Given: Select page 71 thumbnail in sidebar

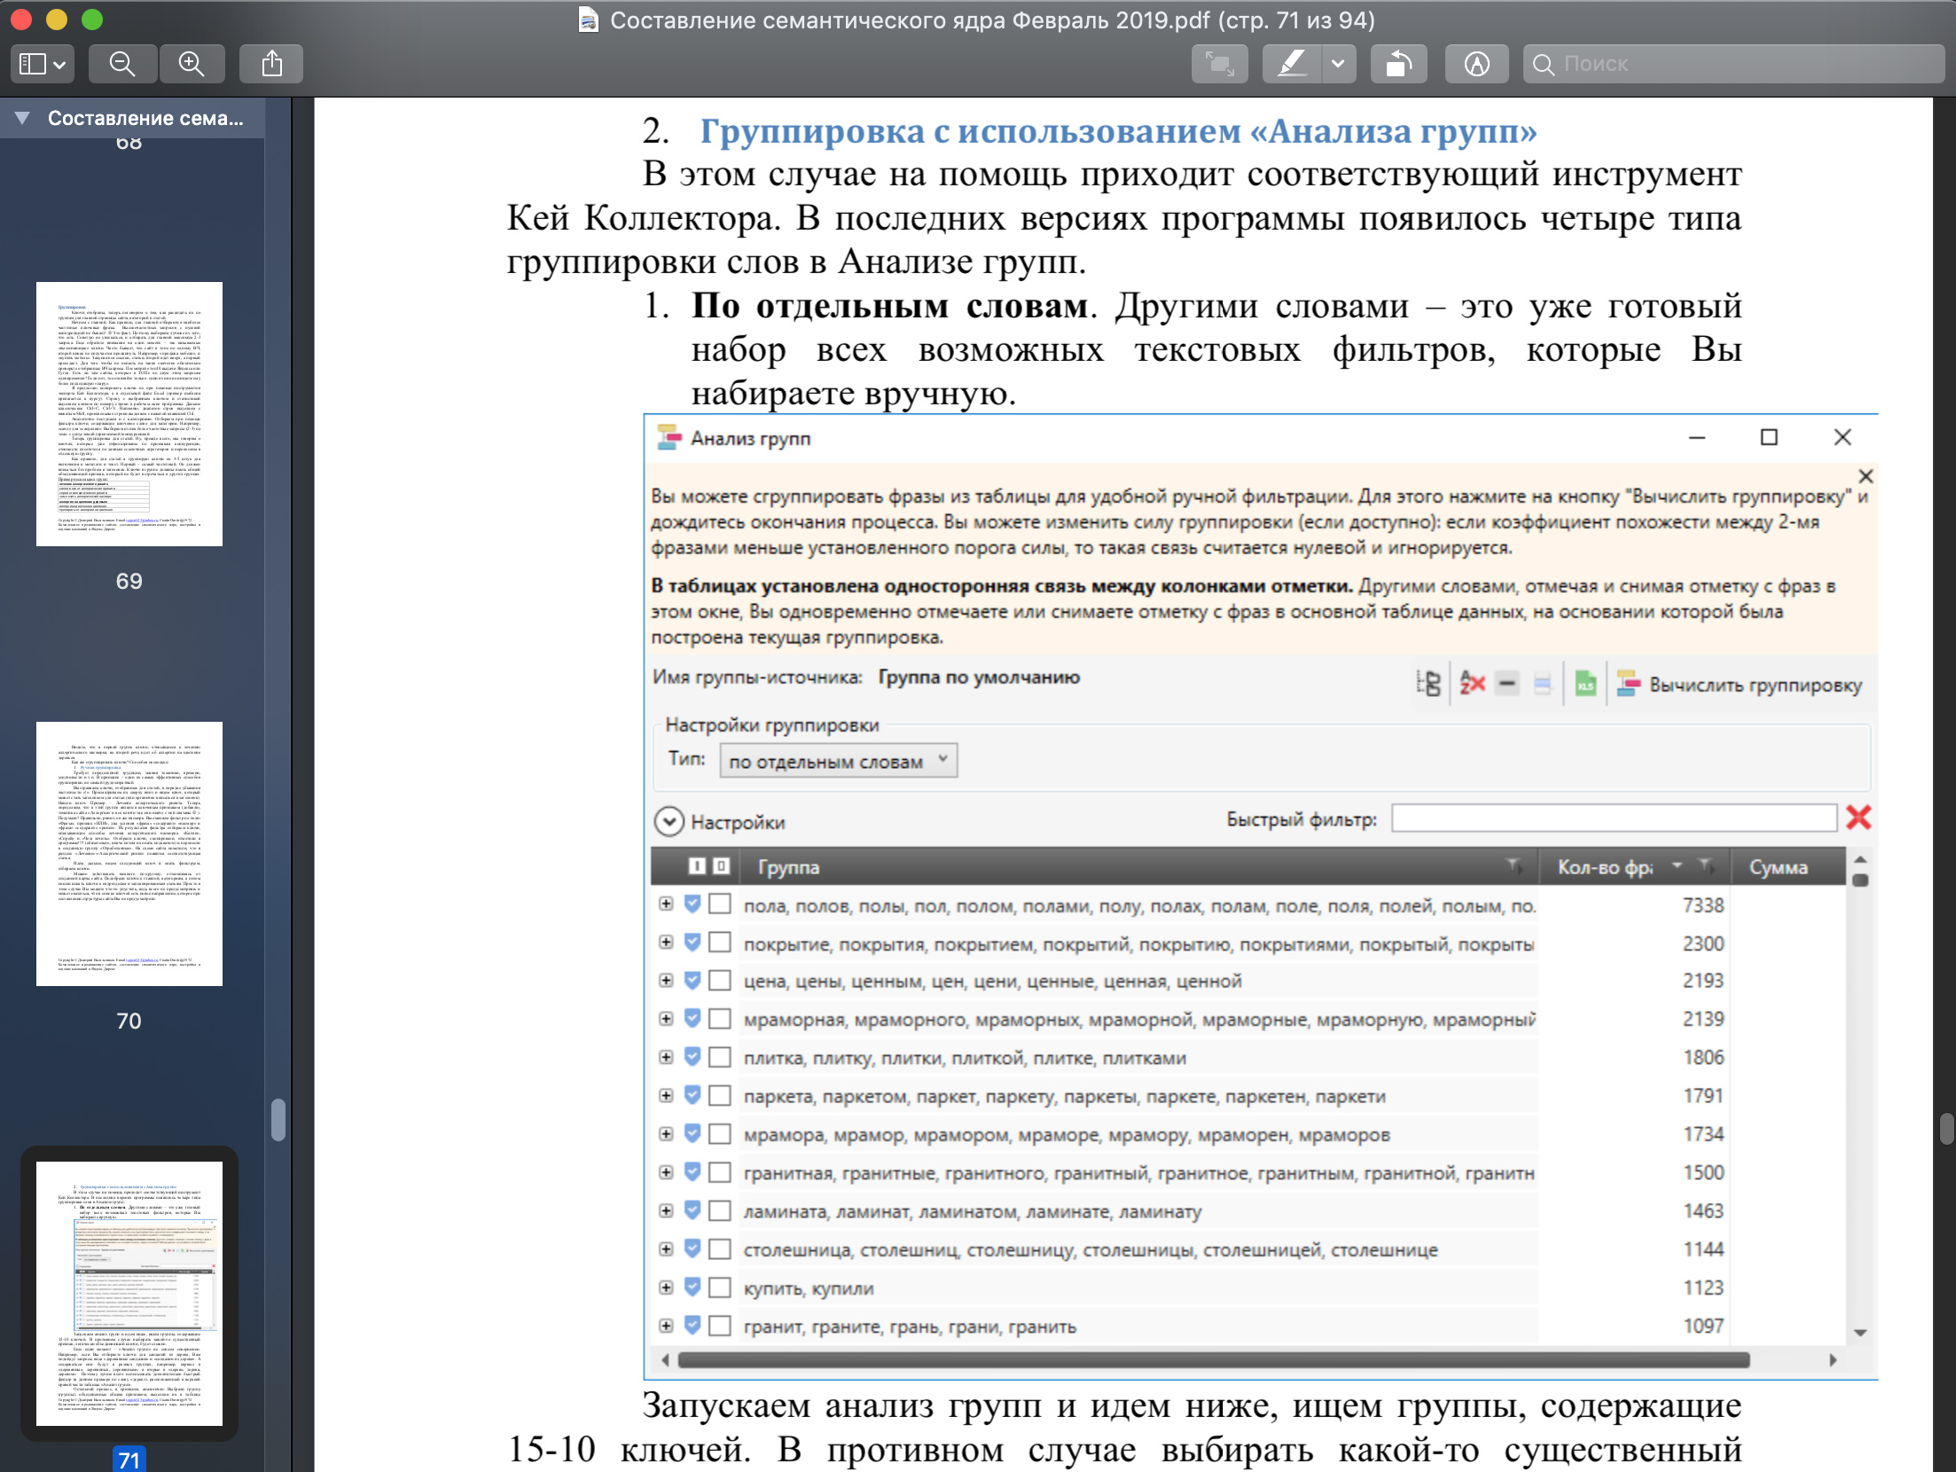Looking at the screenshot, I should (129, 1294).
